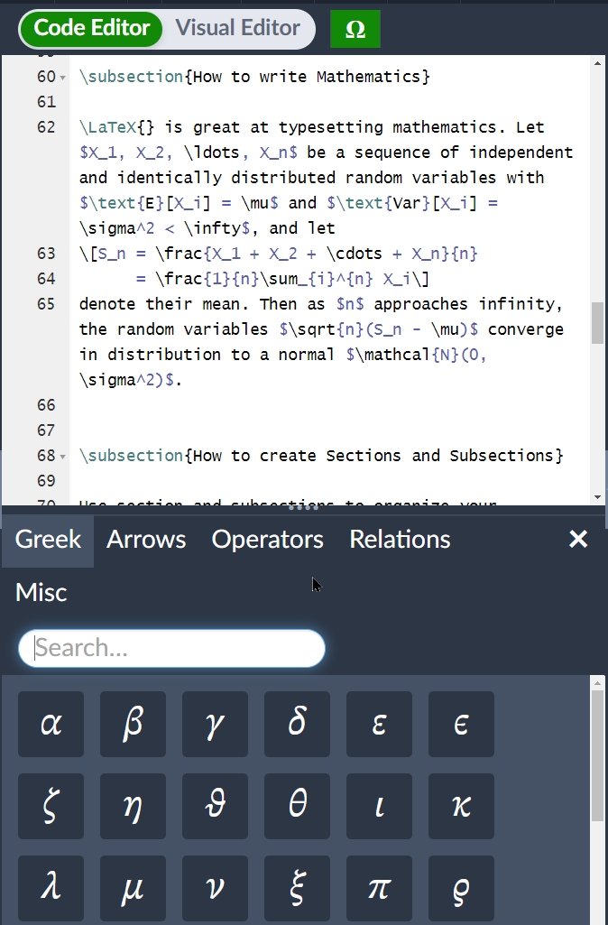The width and height of the screenshot is (608, 925).
Task: Open the Operators symbol tab
Action: coord(267,540)
